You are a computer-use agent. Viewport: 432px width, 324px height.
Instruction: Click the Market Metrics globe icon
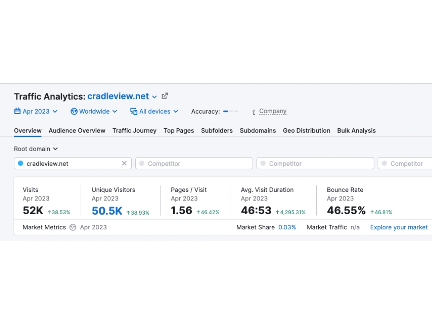(x=73, y=227)
